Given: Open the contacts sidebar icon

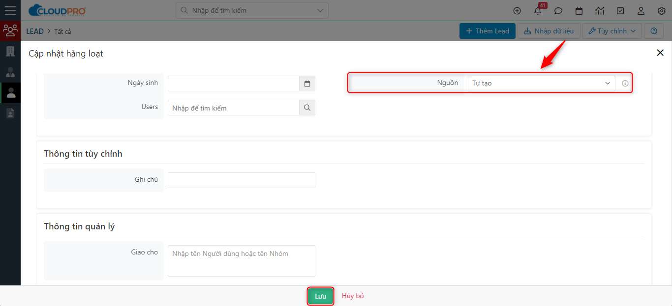Looking at the screenshot, I should coord(10,72).
